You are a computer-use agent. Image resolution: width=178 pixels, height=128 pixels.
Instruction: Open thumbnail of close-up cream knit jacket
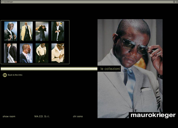58,53
